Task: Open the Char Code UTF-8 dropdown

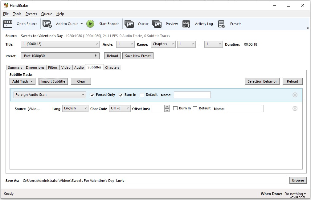Action: tap(120, 108)
